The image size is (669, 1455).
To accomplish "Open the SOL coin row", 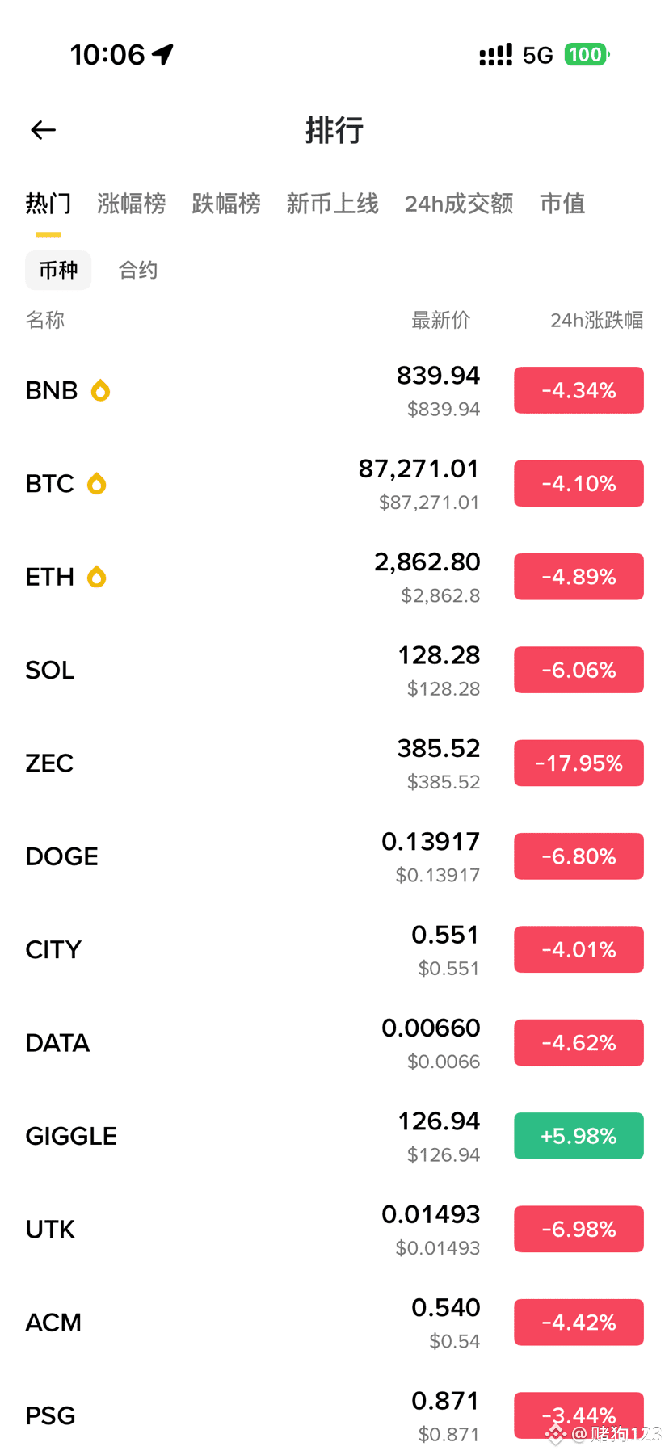I will click(334, 670).
